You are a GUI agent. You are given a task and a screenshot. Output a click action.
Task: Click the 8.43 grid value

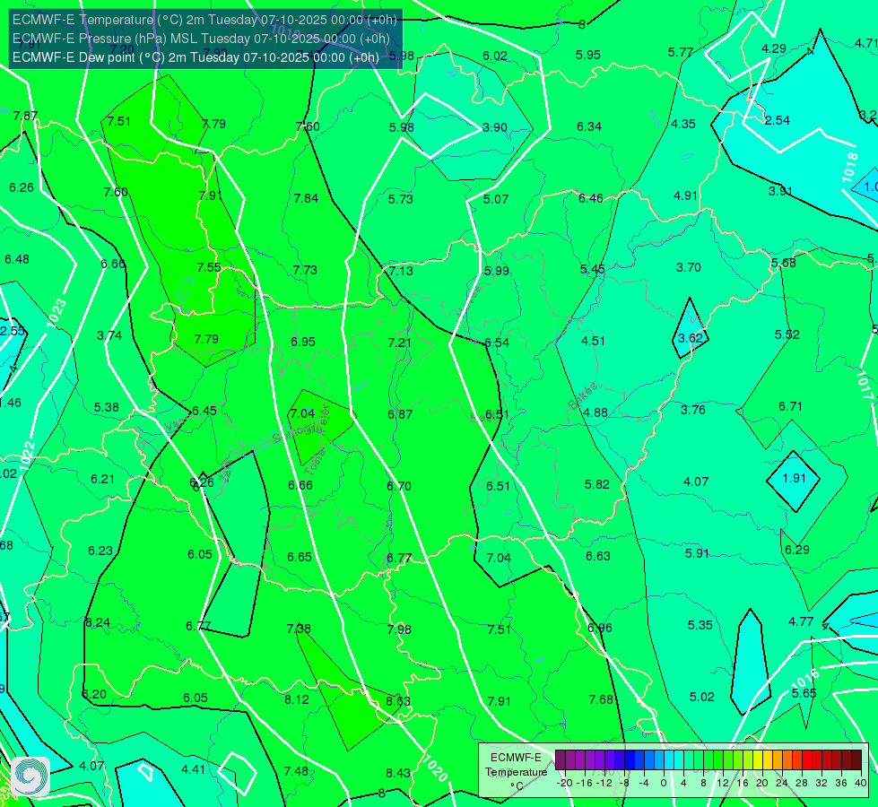397,774
